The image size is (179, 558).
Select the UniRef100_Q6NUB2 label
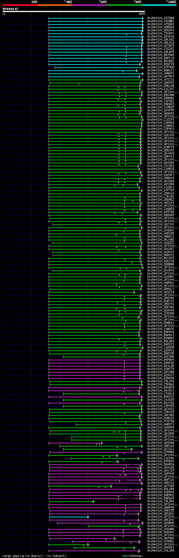pos(161,98)
